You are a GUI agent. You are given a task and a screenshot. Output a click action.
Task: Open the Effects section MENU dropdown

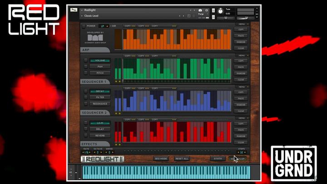pos(243,118)
